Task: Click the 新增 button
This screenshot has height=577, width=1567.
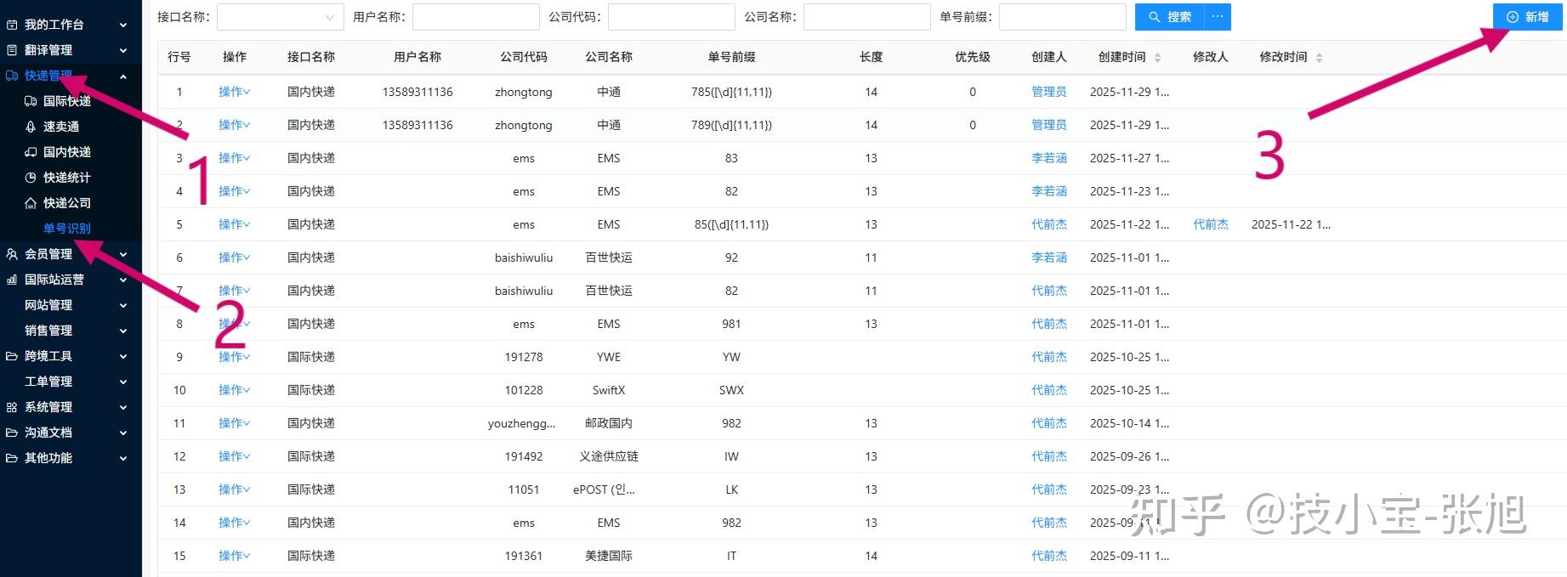Action: click(1528, 17)
